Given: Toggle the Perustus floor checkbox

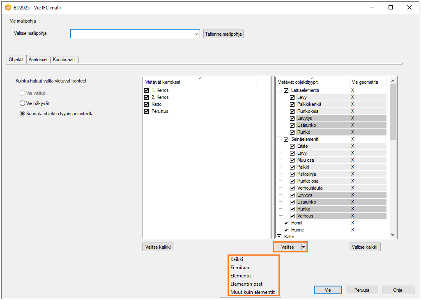Looking at the screenshot, I should pos(147,111).
